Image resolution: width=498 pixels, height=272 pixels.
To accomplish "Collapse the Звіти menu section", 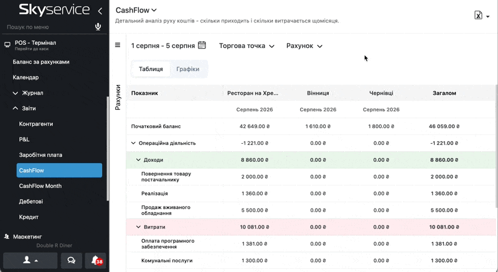I will (x=24, y=108).
